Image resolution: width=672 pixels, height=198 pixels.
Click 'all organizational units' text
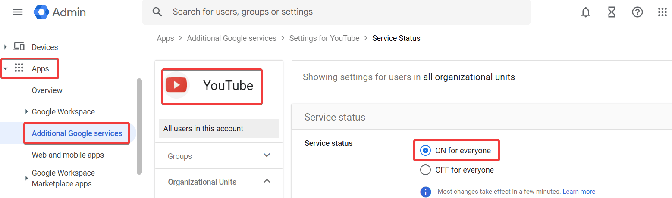[x=469, y=77]
